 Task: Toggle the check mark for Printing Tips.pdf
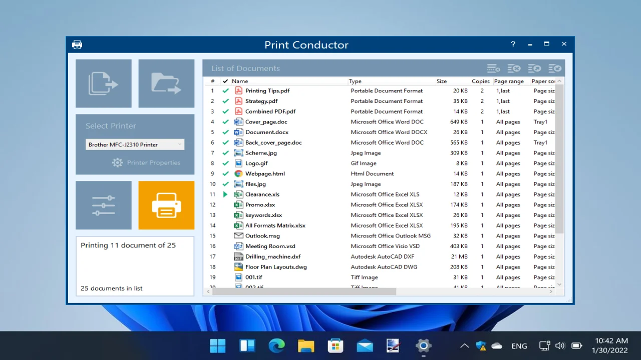tap(225, 90)
